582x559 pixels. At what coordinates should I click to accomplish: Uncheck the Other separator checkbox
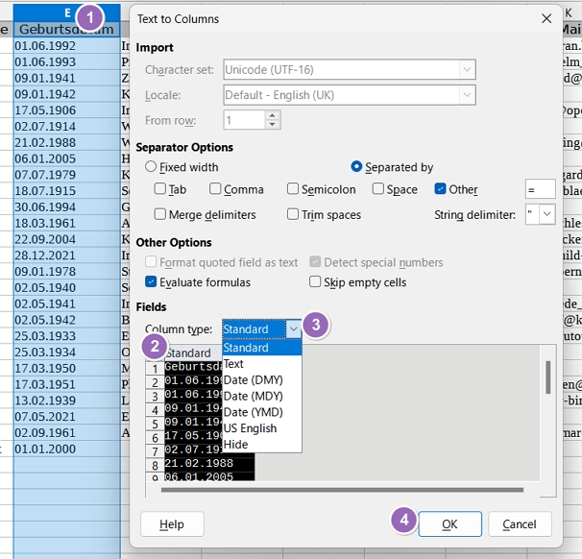click(441, 189)
